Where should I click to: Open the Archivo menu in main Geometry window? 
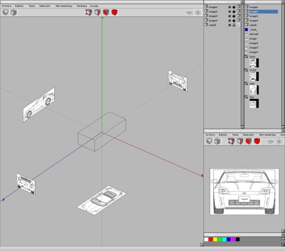pyautogui.click(x=6, y=6)
